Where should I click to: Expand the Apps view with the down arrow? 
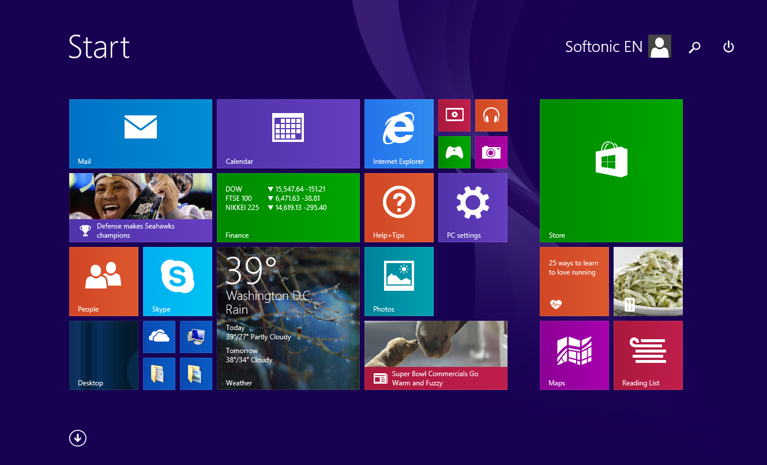coord(77,438)
